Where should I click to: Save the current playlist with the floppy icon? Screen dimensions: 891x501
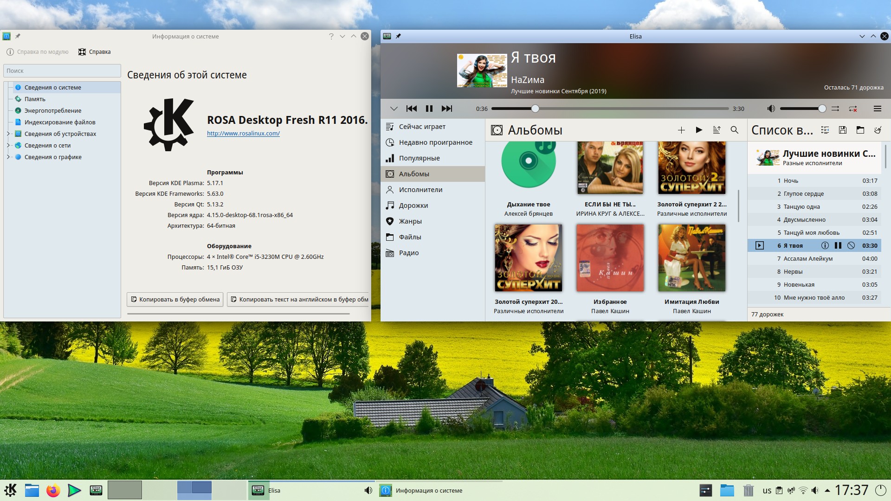[843, 130]
